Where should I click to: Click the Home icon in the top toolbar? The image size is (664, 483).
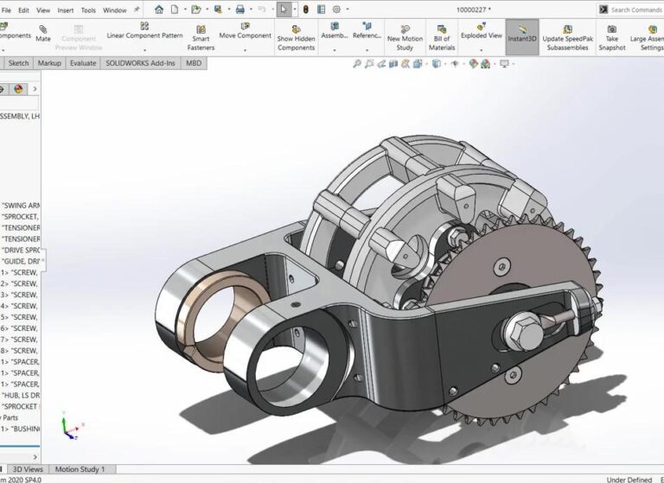[x=159, y=10]
